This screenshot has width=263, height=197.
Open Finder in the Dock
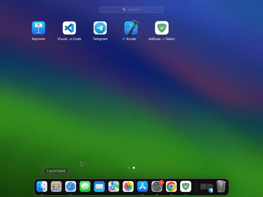point(42,186)
